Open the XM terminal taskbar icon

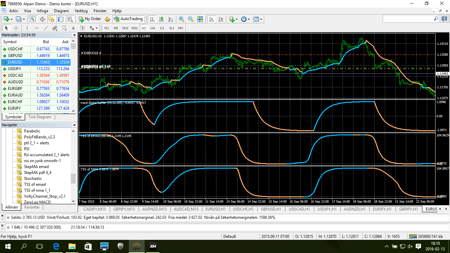click(x=153, y=246)
